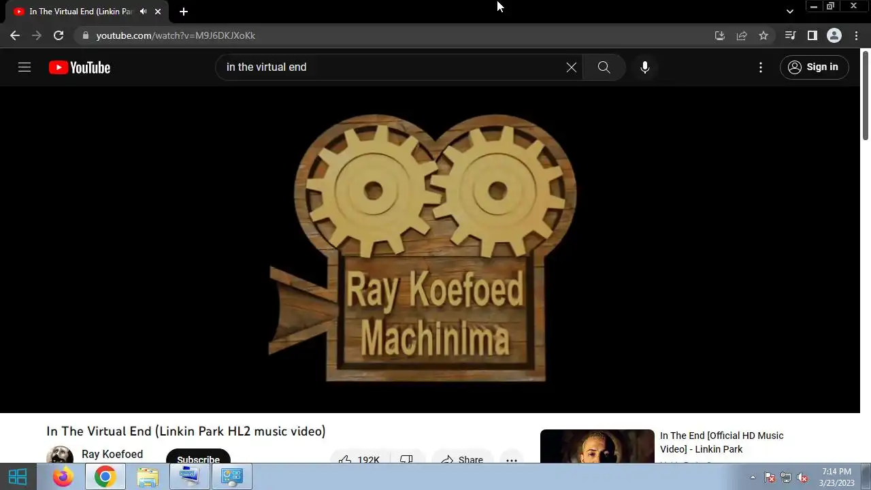871x490 pixels.
Task: Open Ray Koefoed channel avatar
Action: (x=60, y=455)
